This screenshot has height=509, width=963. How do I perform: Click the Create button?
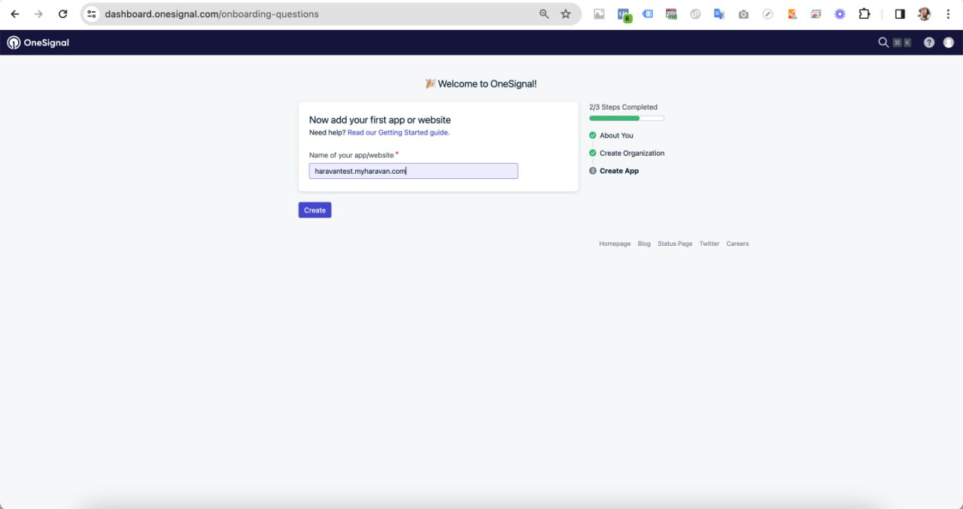click(314, 210)
